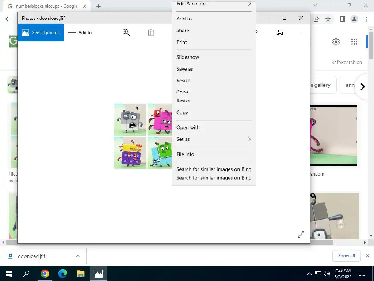
Task: Open the Google apps grid
Action: click(x=354, y=42)
